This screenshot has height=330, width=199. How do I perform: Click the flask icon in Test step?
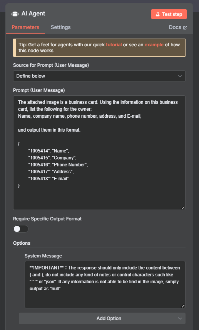[x=157, y=14]
